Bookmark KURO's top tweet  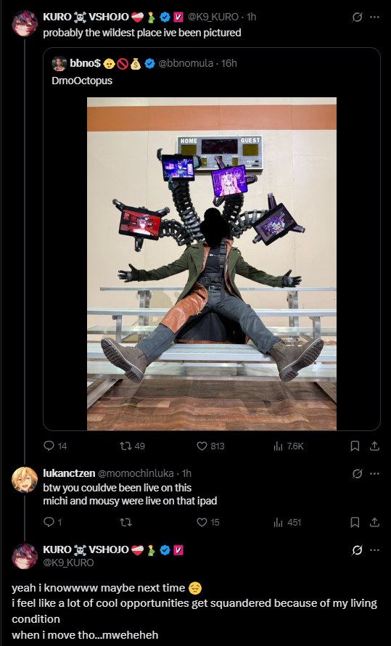coord(355,446)
